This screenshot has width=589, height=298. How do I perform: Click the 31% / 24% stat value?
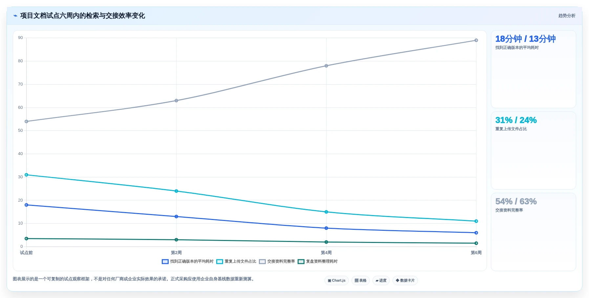click(x=516, y=120)
